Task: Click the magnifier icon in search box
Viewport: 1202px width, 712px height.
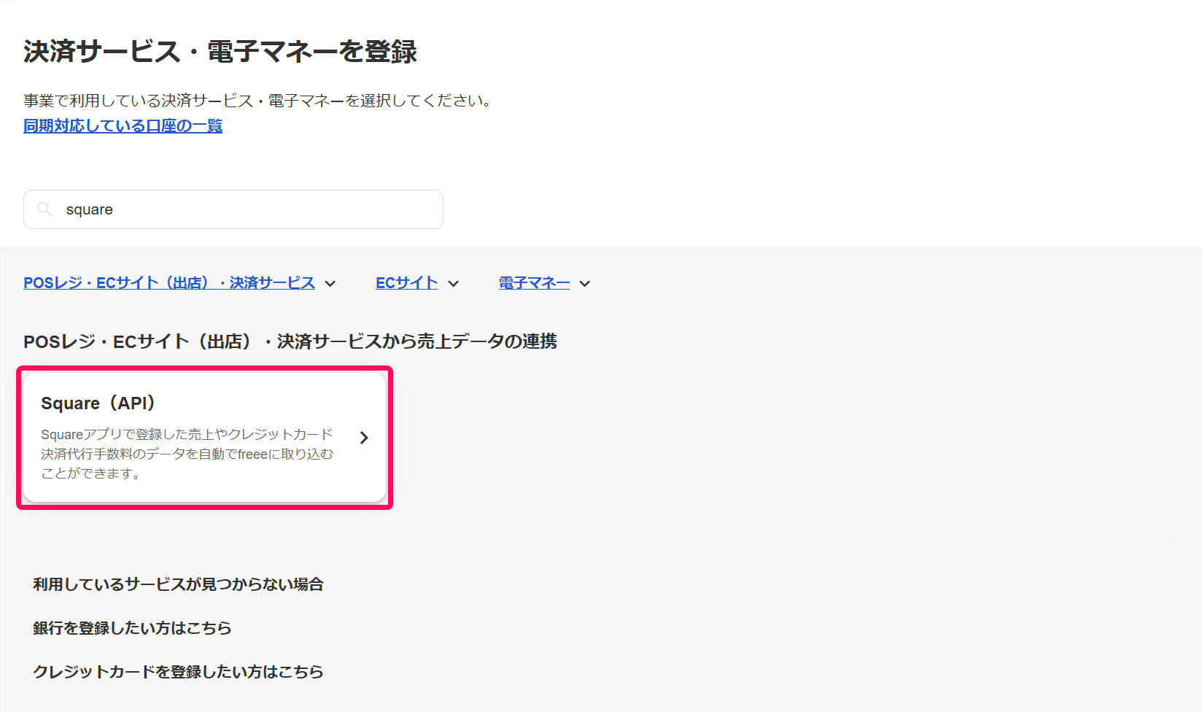Action: coord(44,209)
